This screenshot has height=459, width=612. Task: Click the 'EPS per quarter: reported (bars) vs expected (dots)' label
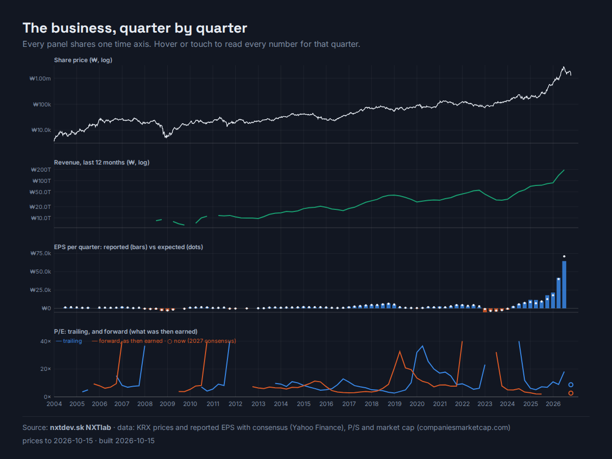tap(129, 247)
